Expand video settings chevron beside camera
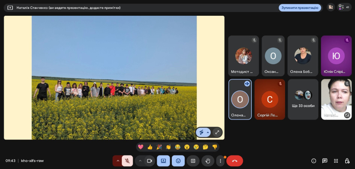 click(x=140, y=161)
